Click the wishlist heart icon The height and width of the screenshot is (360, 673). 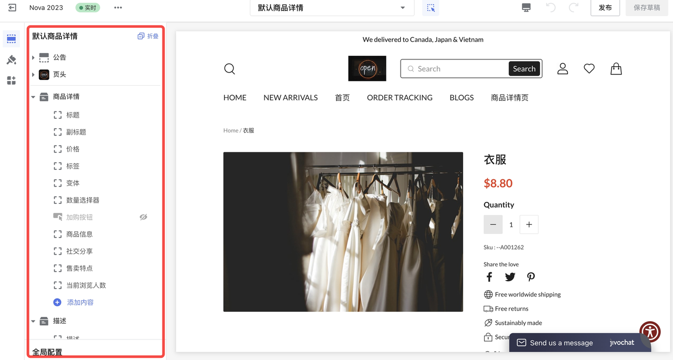(589, 68)
